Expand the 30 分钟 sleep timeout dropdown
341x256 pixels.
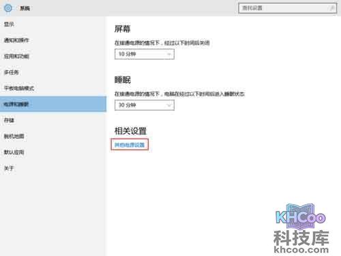point(145,105)
